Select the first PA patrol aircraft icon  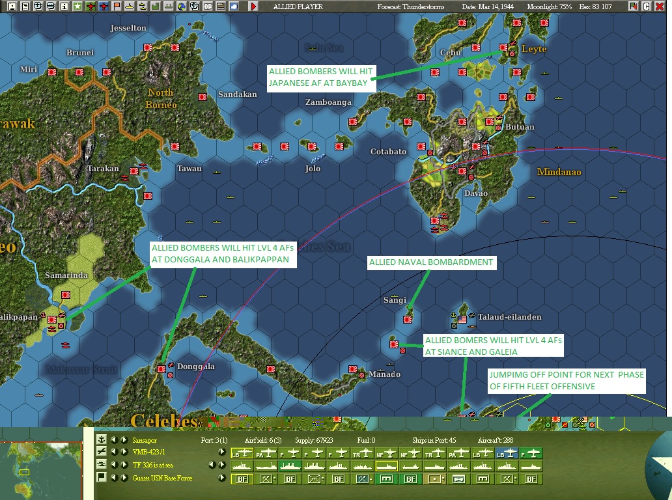coord(266,453)
